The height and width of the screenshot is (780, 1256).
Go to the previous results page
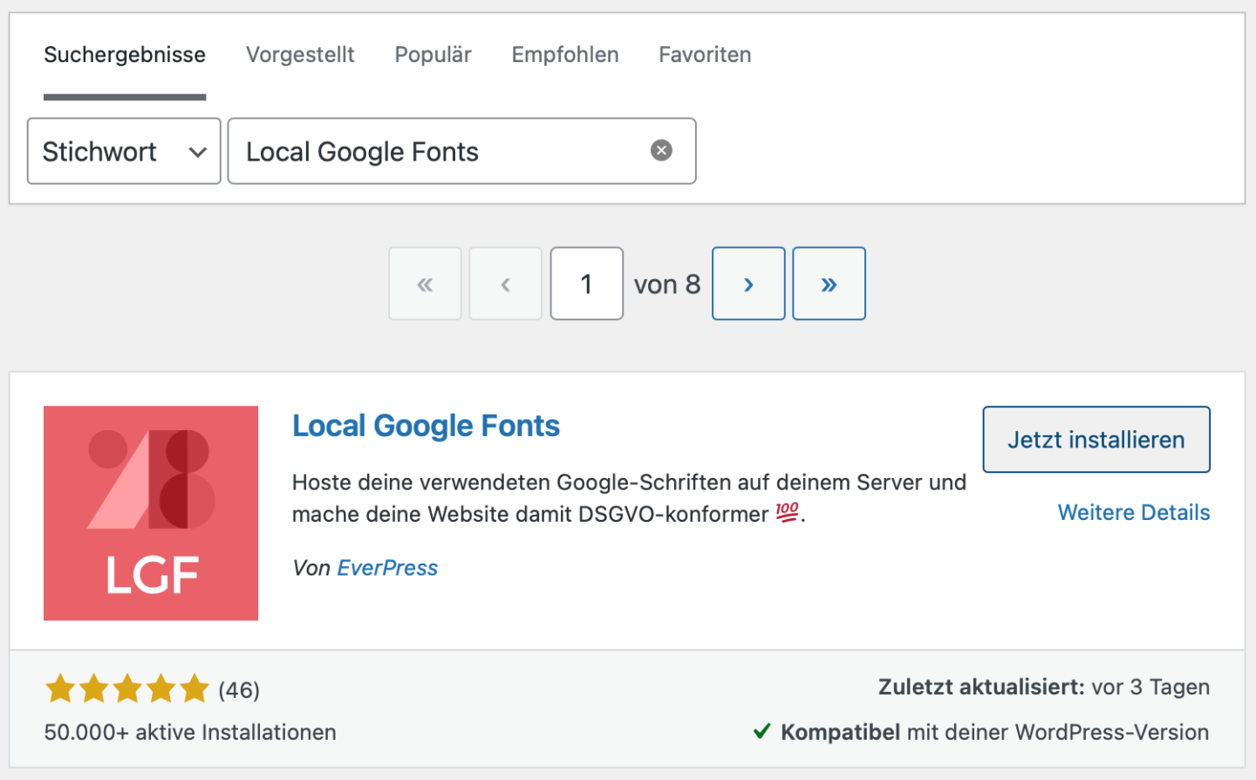[x=505, y=284]
